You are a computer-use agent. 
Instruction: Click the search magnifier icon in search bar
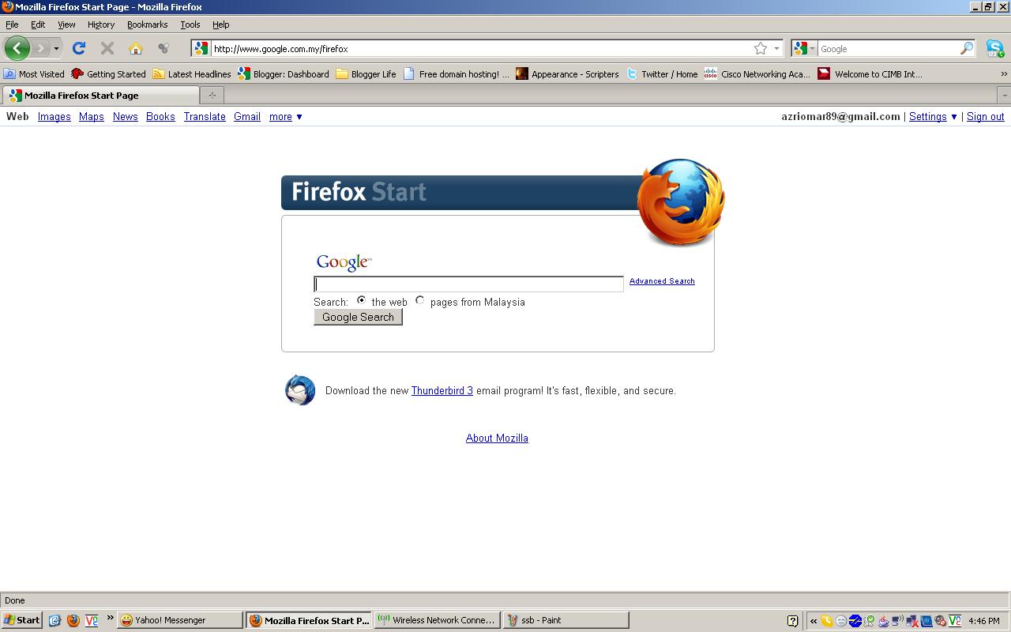point(967,48)
